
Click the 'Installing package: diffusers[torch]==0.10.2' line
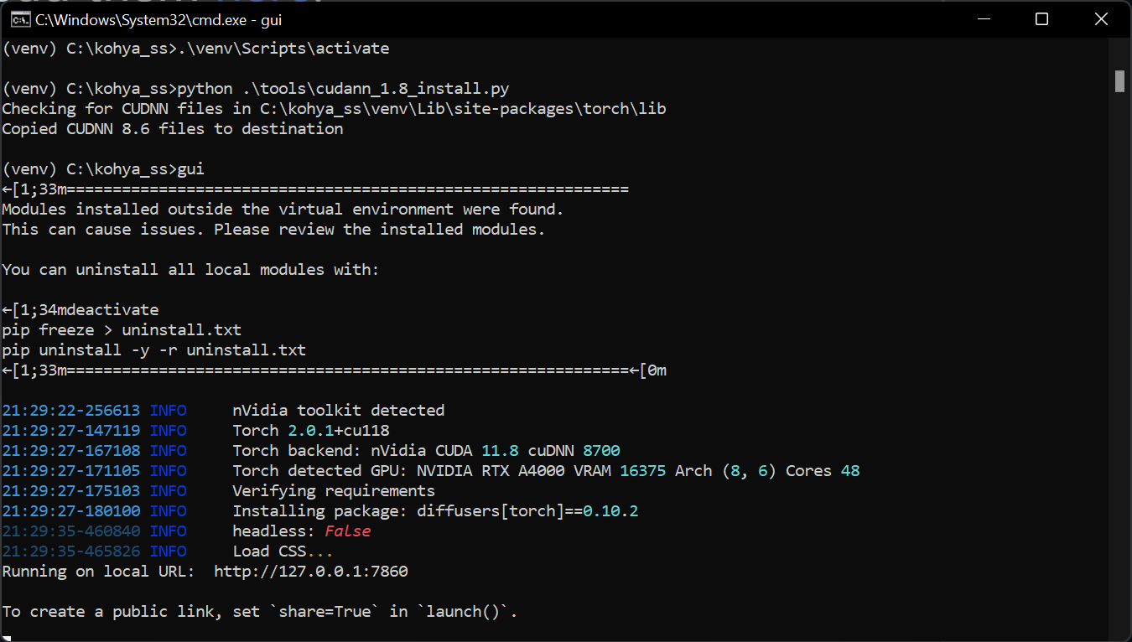(435, 511)
